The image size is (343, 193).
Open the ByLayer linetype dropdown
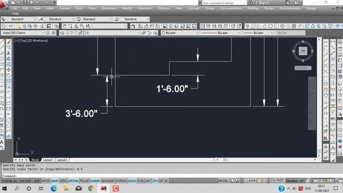pyautogui.click(x=221, y=33)
